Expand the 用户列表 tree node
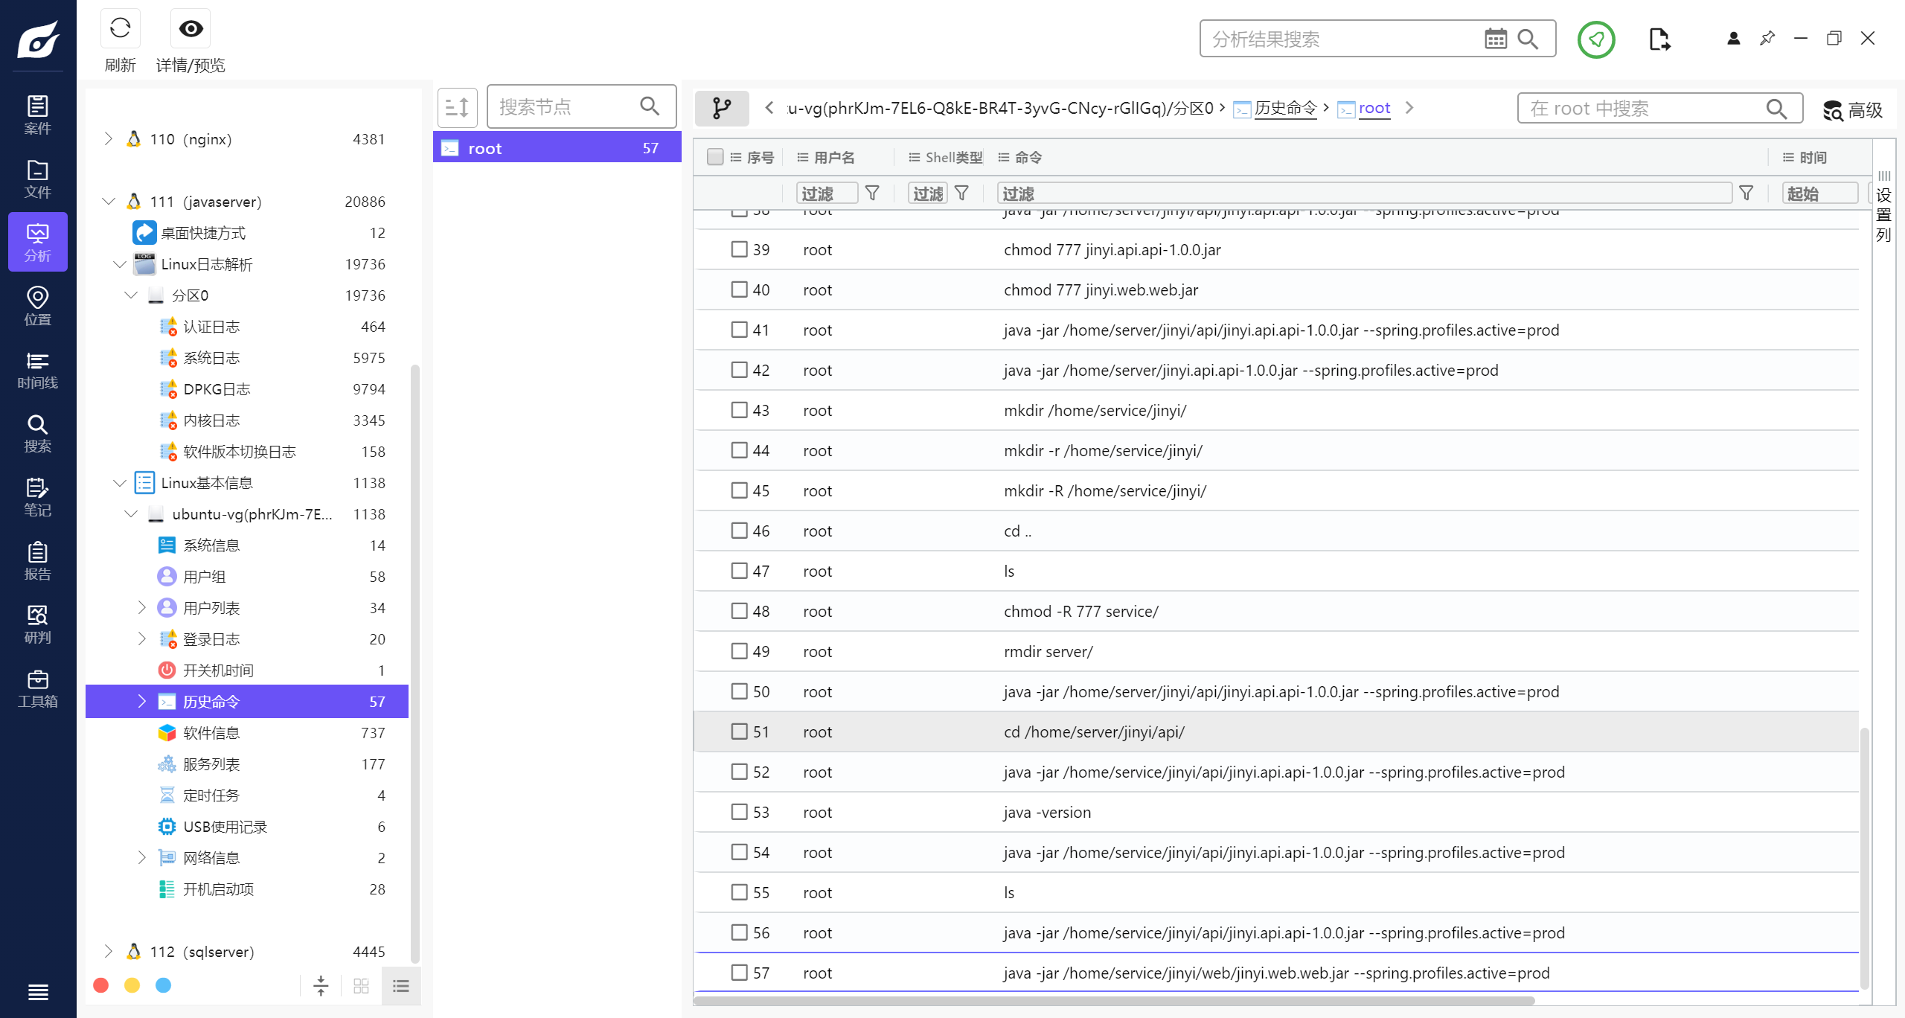This screenshot has height=1018, width=1905. click(142, 608)
